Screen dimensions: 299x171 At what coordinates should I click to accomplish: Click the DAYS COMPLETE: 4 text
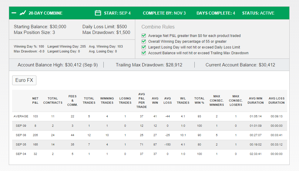[x=216, y=13]
